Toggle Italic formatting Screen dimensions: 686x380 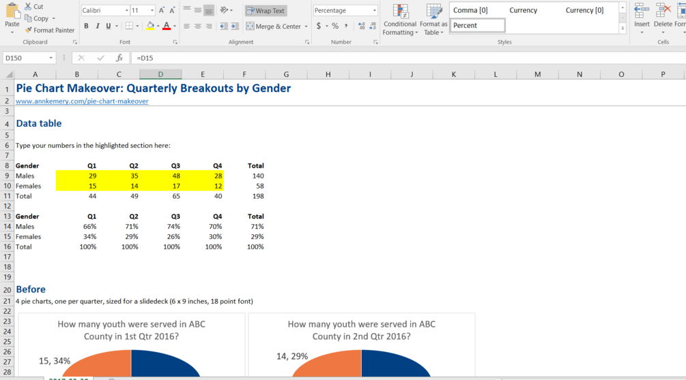pos(97,26)
